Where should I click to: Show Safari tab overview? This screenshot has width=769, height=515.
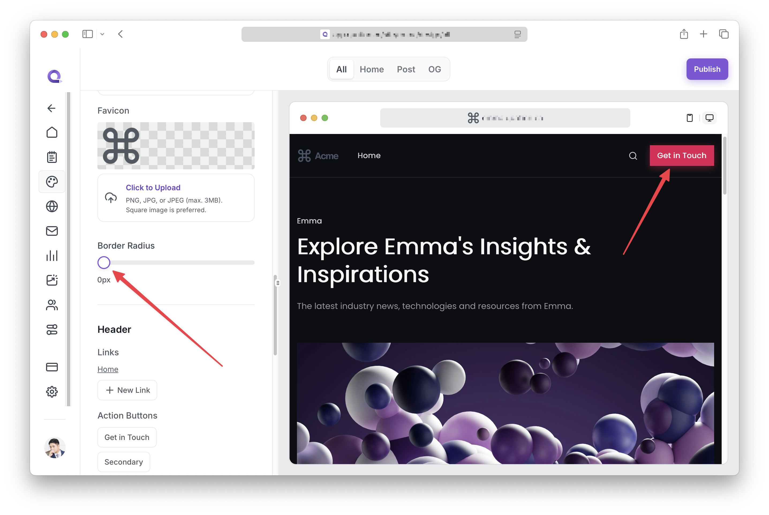coord(723,34)
